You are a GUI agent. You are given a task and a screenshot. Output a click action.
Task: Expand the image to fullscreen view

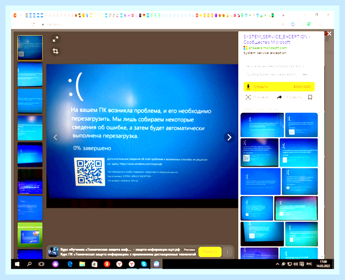point(56,39)
